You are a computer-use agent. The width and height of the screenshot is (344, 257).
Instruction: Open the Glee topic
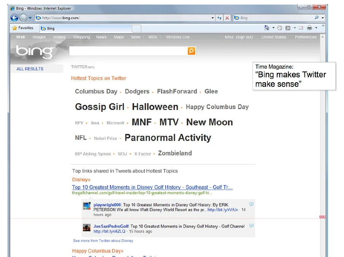click(211, 91)
